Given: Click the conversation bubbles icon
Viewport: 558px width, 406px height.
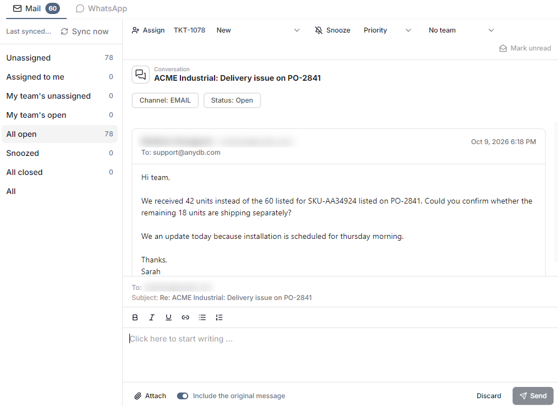Looking at the screenshot, I should pyautogui.click(x=141, y=75).
